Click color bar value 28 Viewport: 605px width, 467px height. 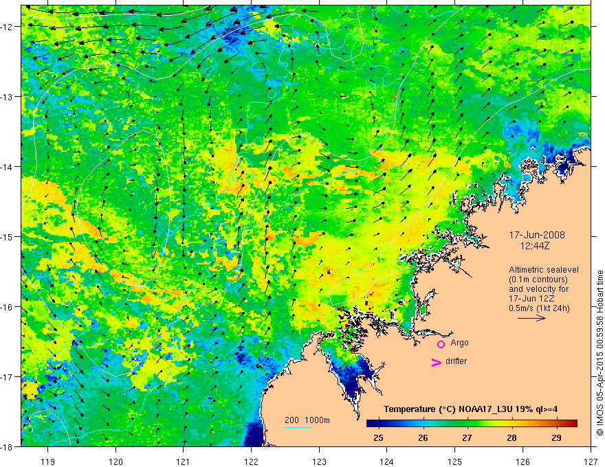point(511,438)
